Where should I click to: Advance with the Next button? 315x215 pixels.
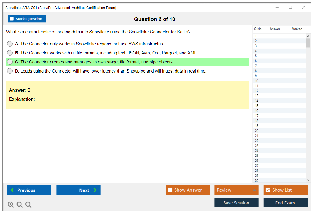[x=78, y=190]
